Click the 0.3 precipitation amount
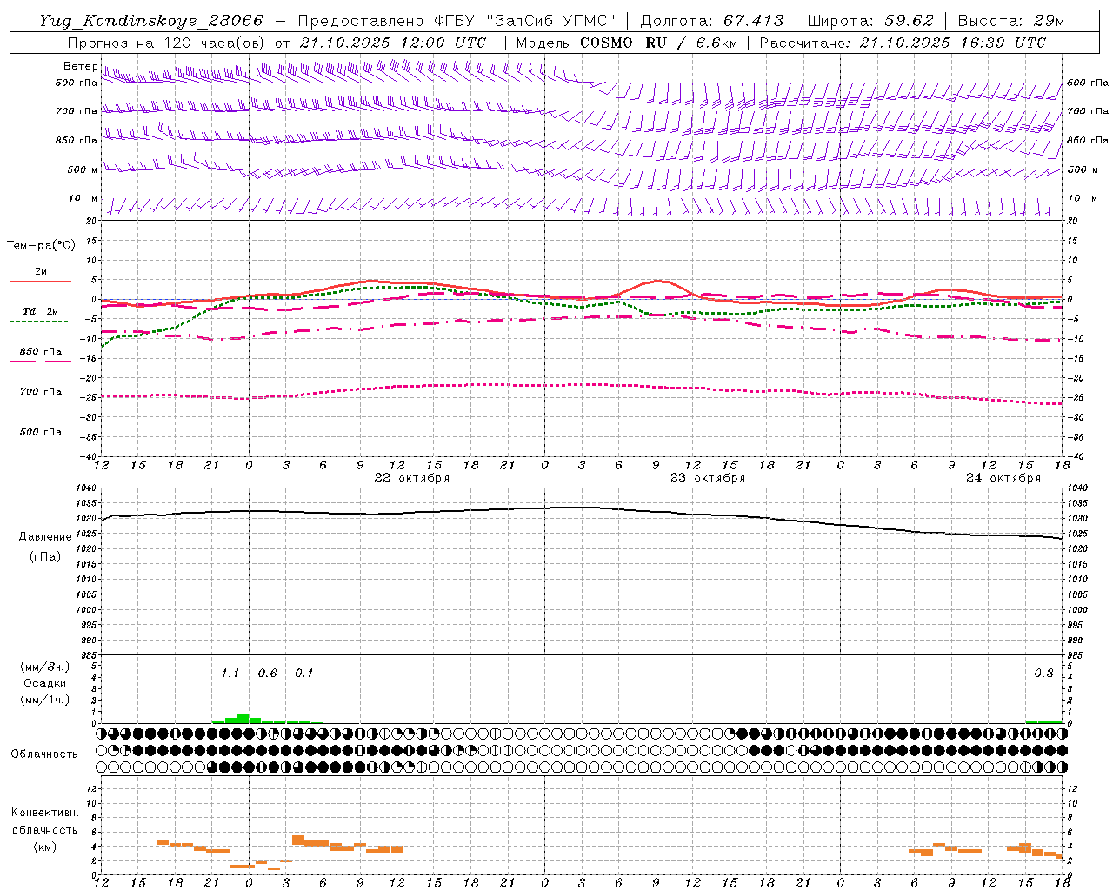This screenshot has height=890, width=1113. [1043, 674]
